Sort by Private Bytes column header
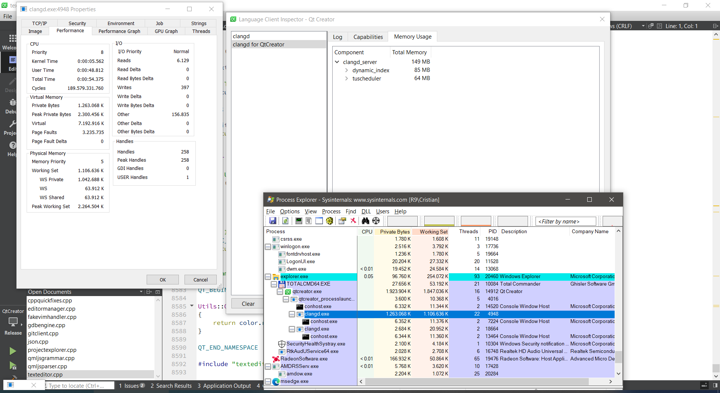720x393 pixels. click(393, 232)
